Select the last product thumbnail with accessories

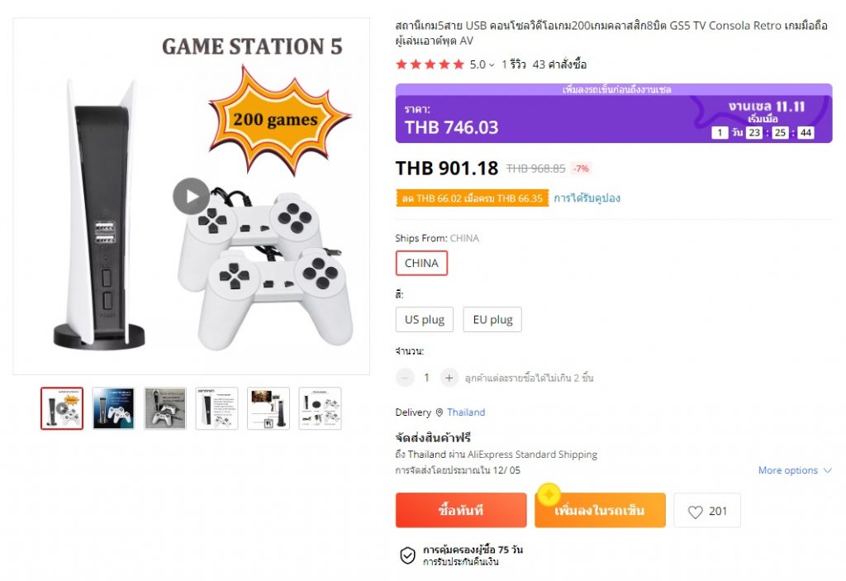(320, 408)
